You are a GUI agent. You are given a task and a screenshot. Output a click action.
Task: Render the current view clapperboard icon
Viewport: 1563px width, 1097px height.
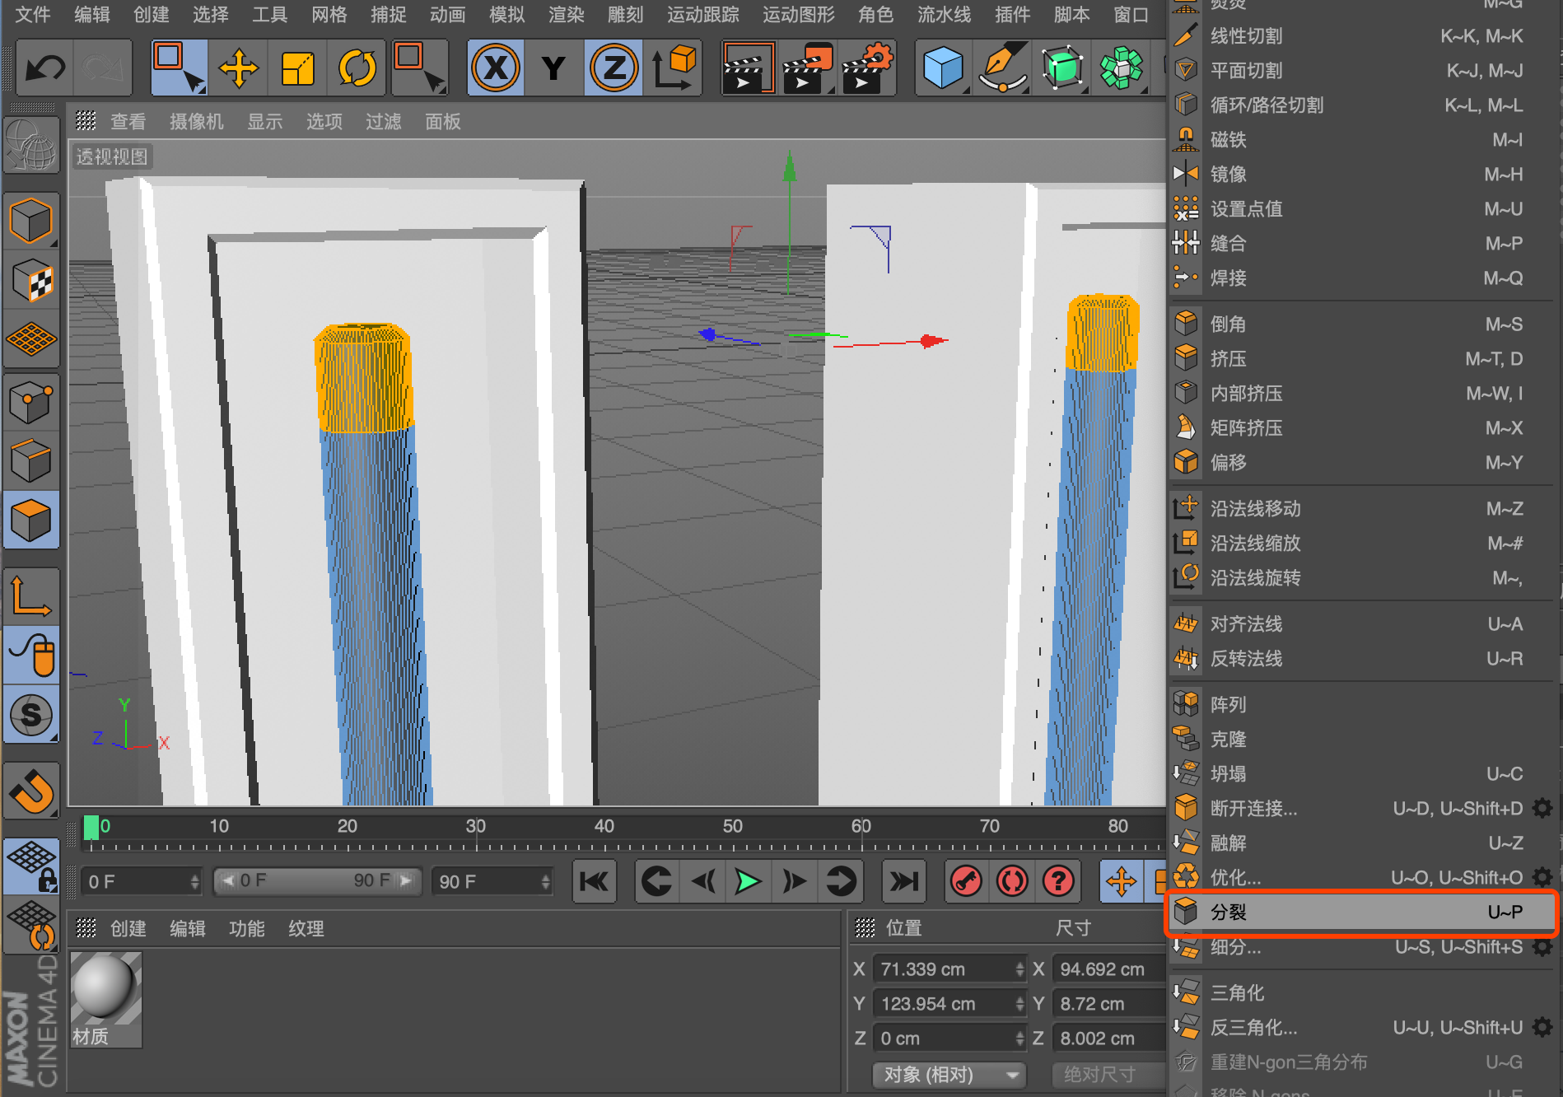[748, 68]
